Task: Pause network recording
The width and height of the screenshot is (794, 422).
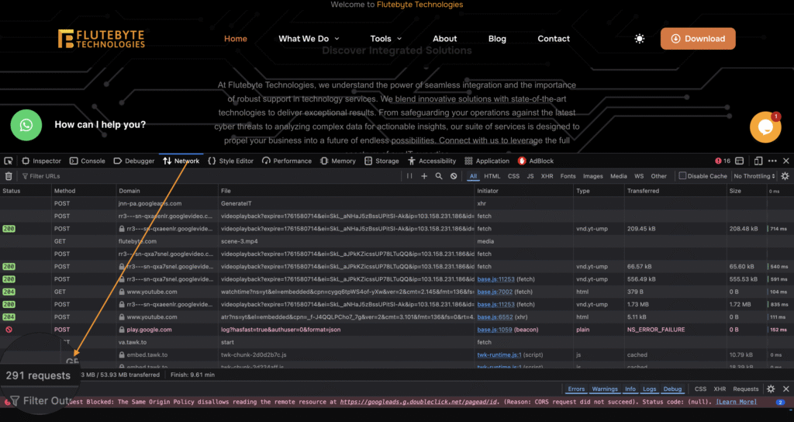Action: (x=409, y=176)
